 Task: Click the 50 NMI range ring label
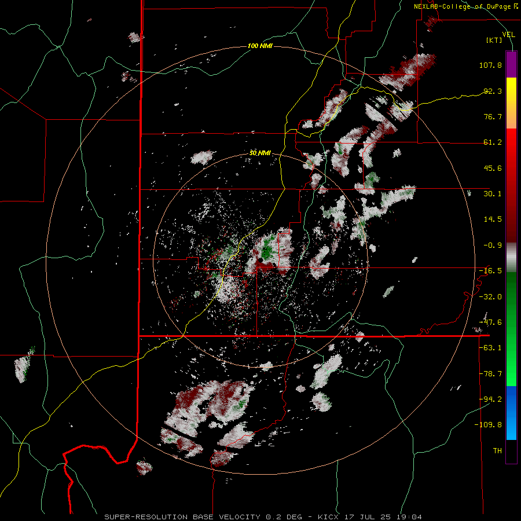tap(260, 153)
